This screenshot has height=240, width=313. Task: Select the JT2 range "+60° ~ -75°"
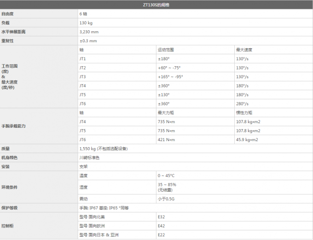tap(170, 68)
